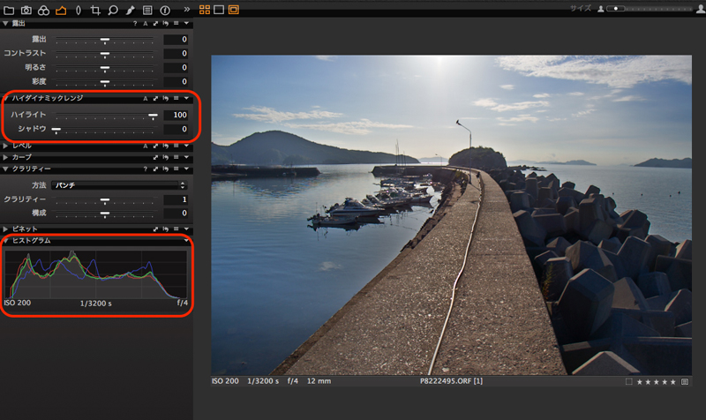This screenshot has height=420, width=706.
Task: Open the Library folder tool tab
Action: pos(10,10)
